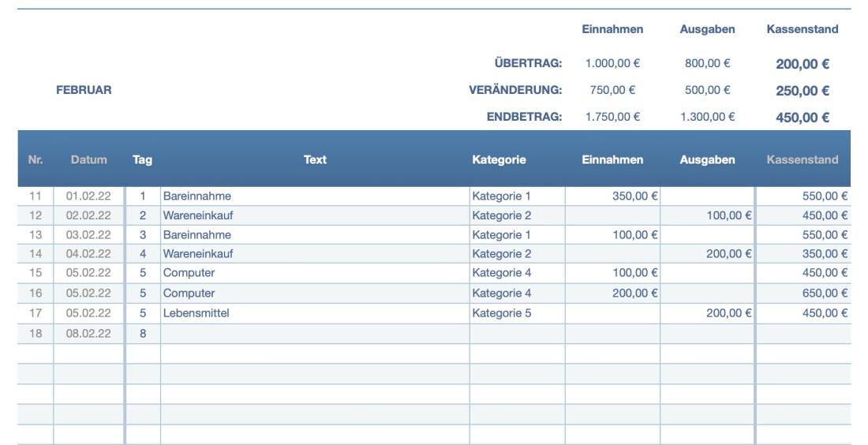The height and width of the screenshot is (445, 868).
Task: Select the Lebensmittel text cell
Action: pyautogui.click(x=314, y=313)
